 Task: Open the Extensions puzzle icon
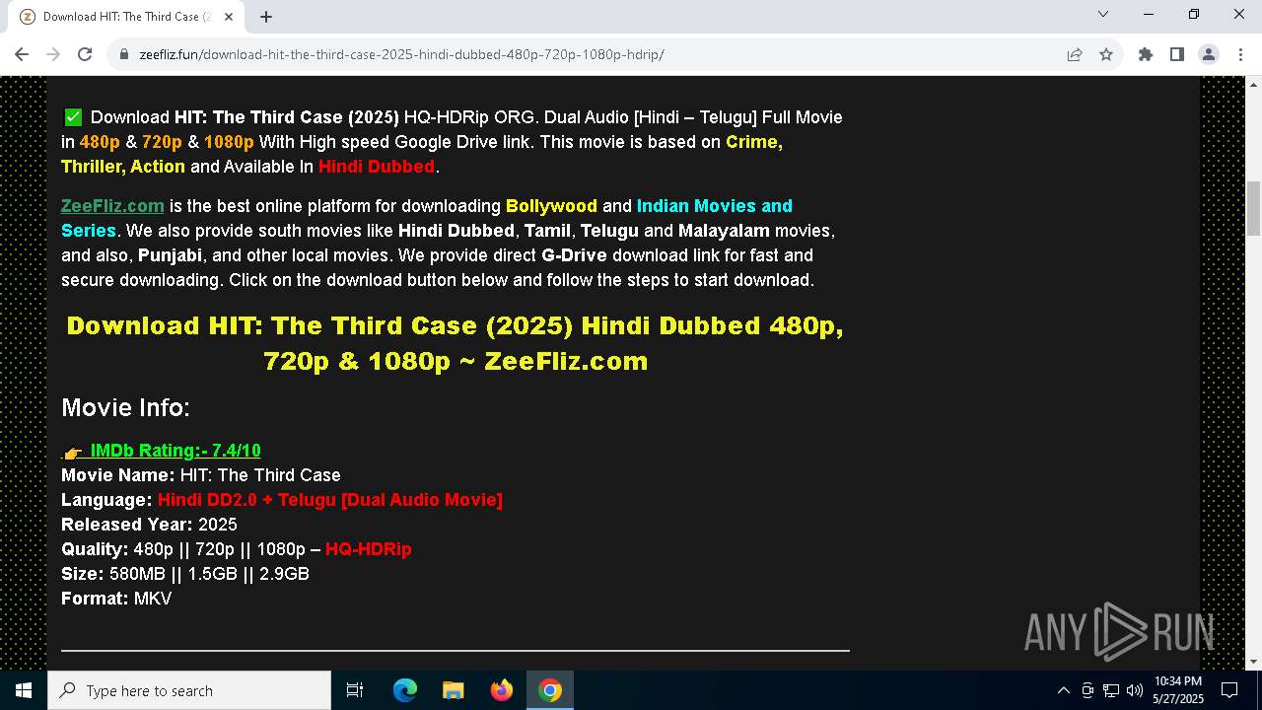(x=1146, y=54)
